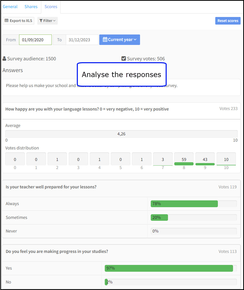Click the From date input field
The width and height of the screenshot is (244, 290).
pos(35,40)
